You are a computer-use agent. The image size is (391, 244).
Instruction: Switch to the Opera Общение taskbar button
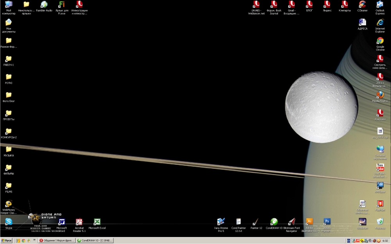point(57,240)
